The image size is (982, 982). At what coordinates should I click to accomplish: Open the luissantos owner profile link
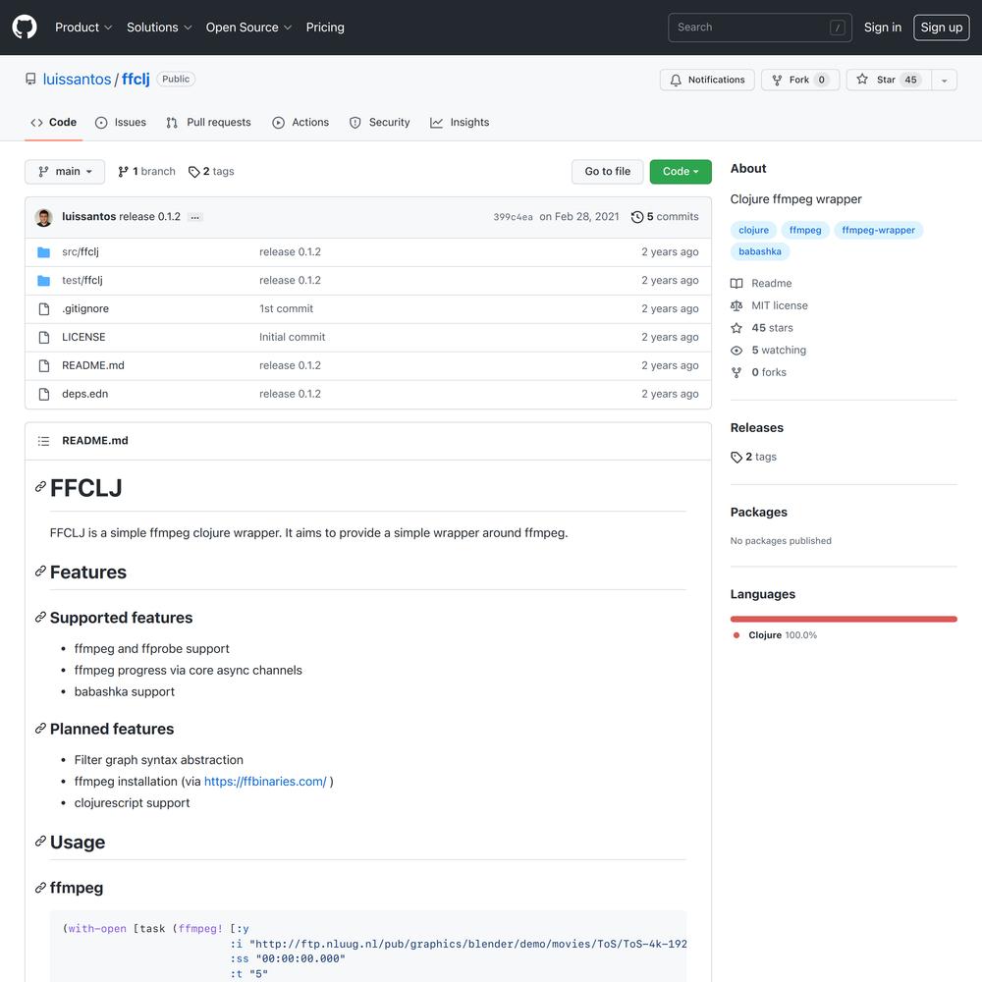[x=77, y=79]
